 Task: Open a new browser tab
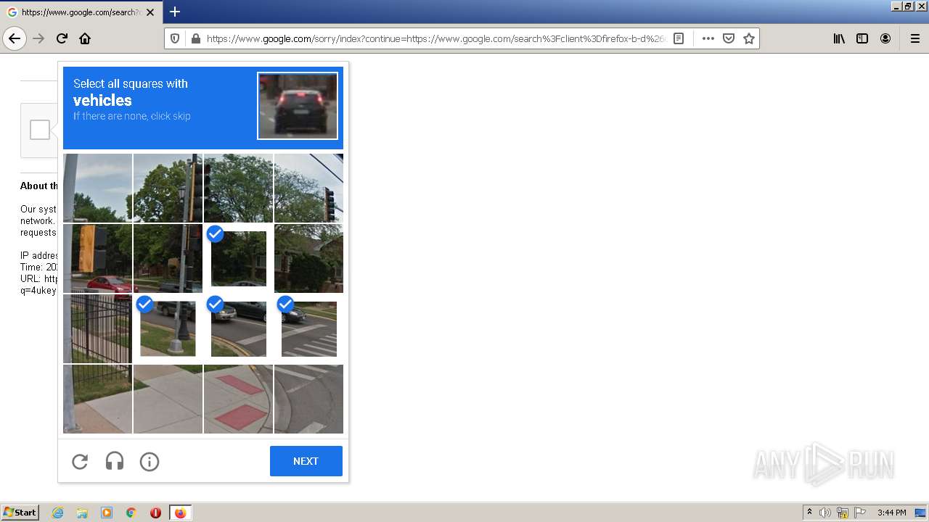175,12
